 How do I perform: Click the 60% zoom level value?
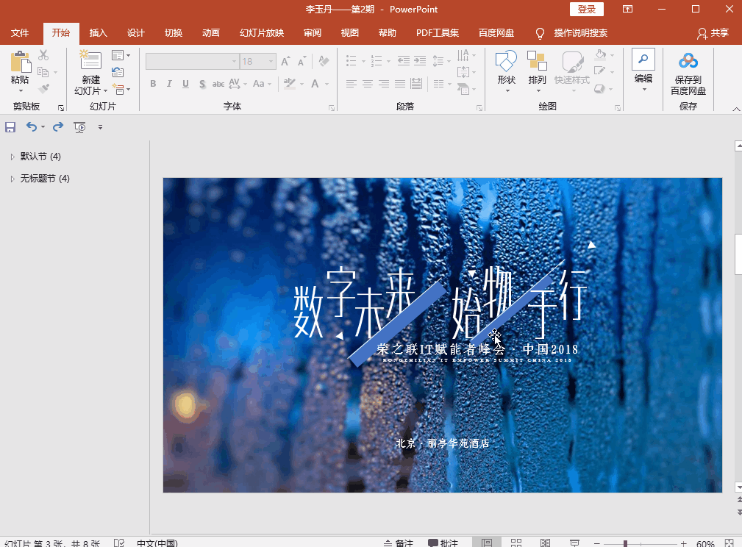[x=705, y=543]
